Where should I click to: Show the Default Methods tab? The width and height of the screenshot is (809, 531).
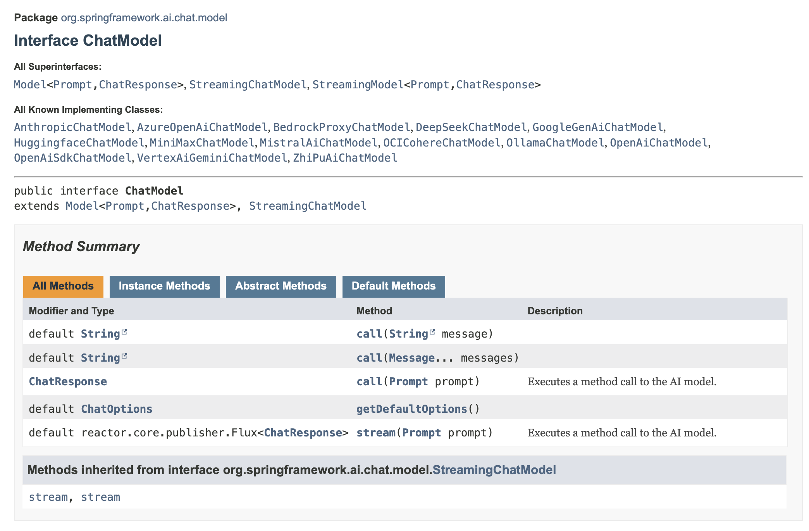(x=393, y=286)
